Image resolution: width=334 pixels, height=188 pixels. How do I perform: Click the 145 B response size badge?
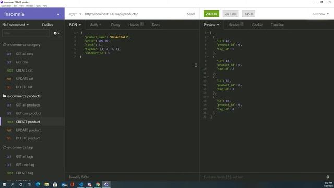[x=248, y=14]
